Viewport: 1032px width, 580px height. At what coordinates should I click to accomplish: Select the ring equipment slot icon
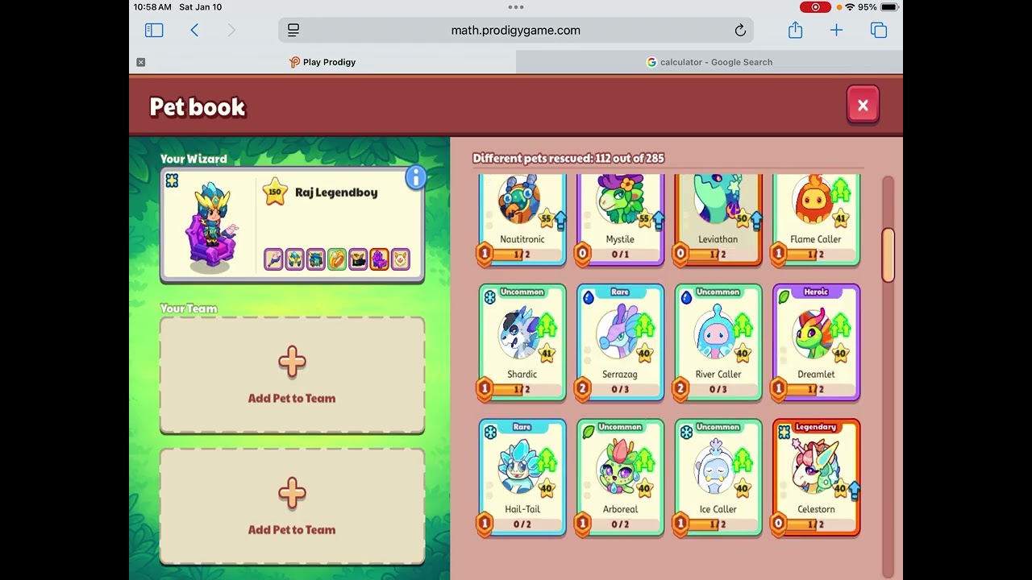click(337, 259)
